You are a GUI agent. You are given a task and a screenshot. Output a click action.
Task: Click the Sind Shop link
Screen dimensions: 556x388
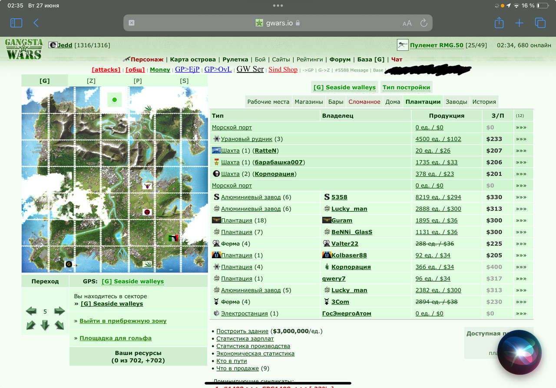[283, 69]
